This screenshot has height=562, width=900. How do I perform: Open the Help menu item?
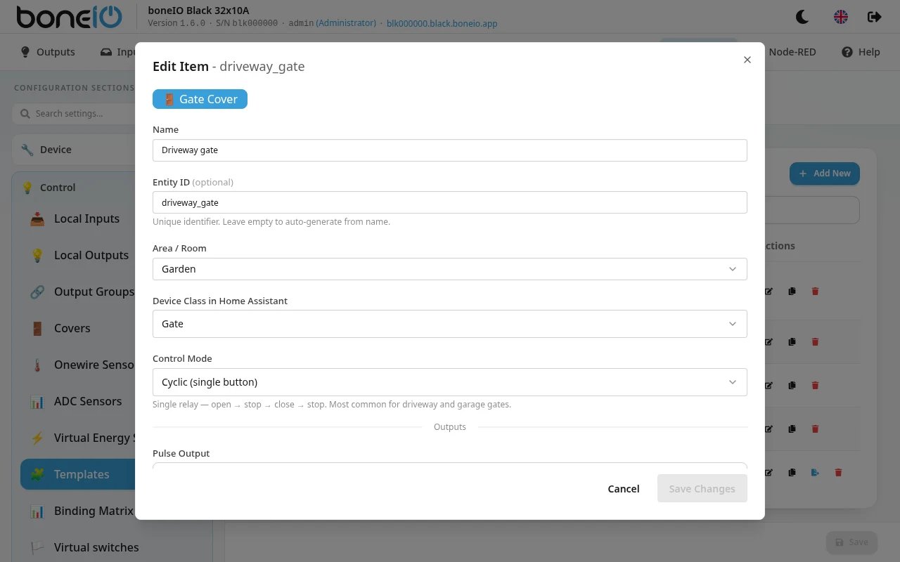[x=861, y=52]
